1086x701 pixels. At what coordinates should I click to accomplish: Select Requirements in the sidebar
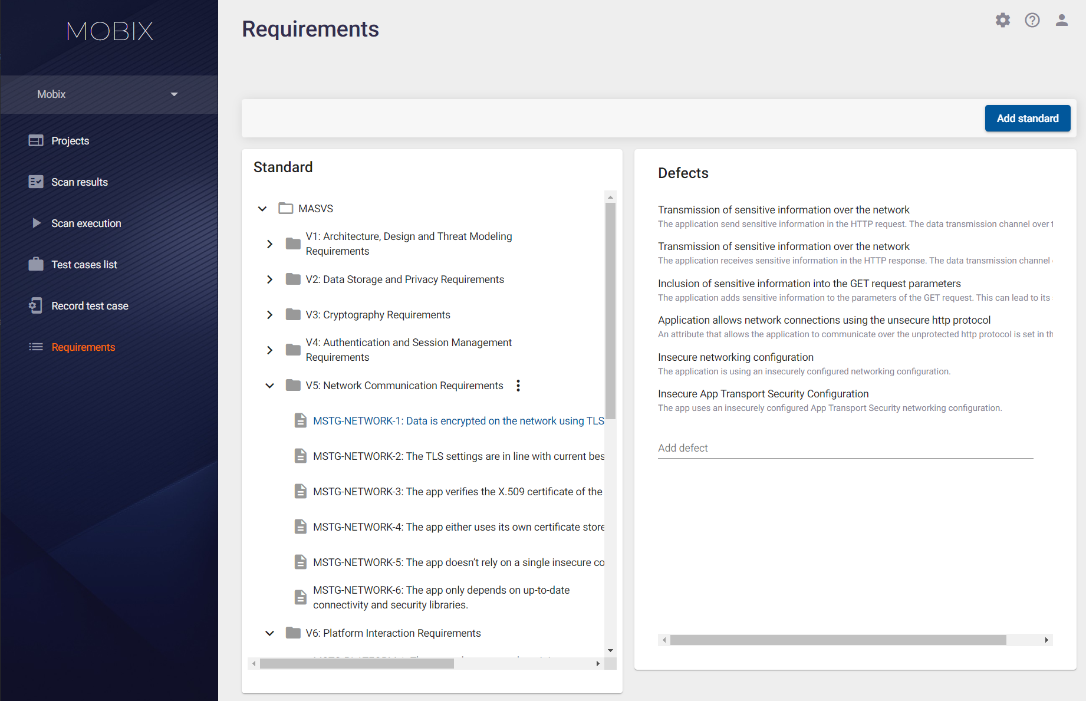(x=83, y=347)
